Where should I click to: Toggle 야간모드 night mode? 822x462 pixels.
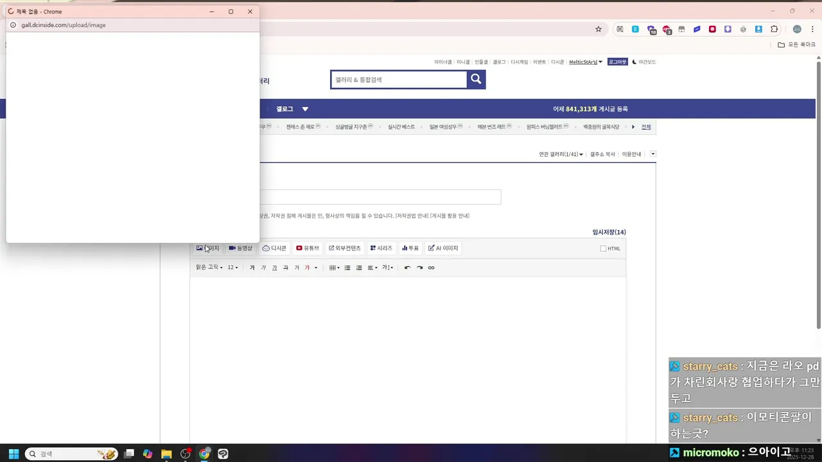pos(644,62)
